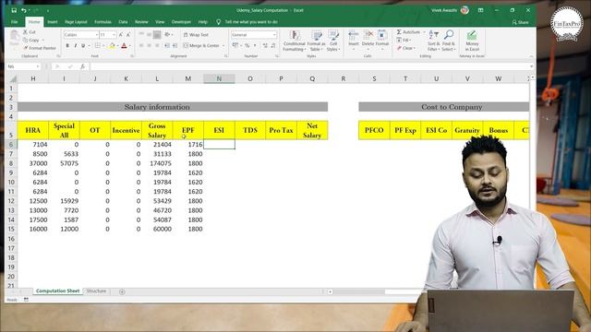Select cell with Gross Salary 174075

(x=158, y=163)
